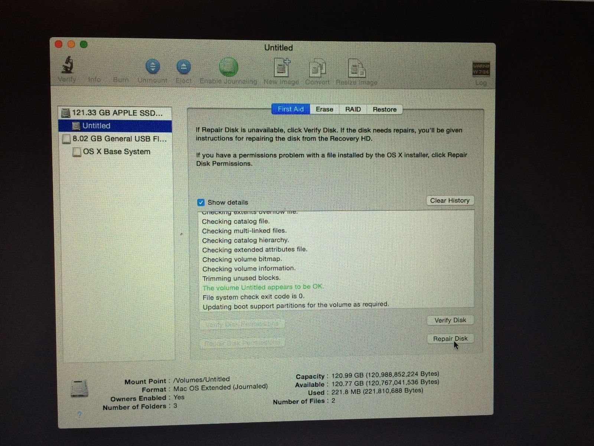Click the Used 221.8 MB value
The width and height of the screenshot is (594, 446).
tap(377, 391)
